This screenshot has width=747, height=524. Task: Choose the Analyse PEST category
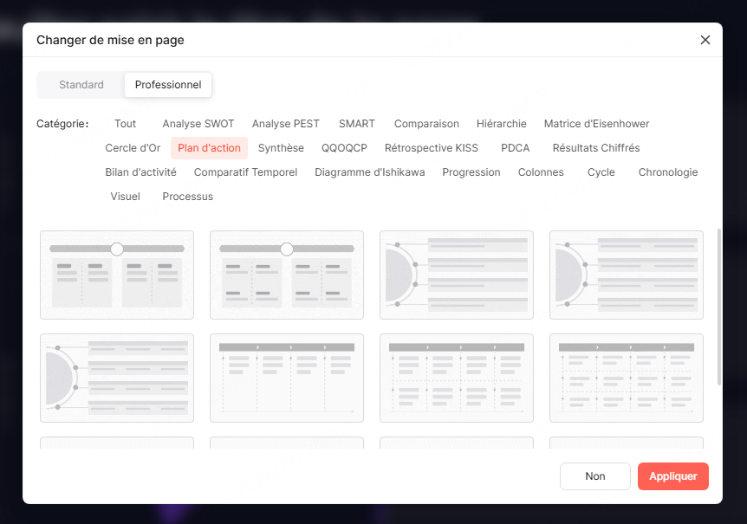coord(286,124)
